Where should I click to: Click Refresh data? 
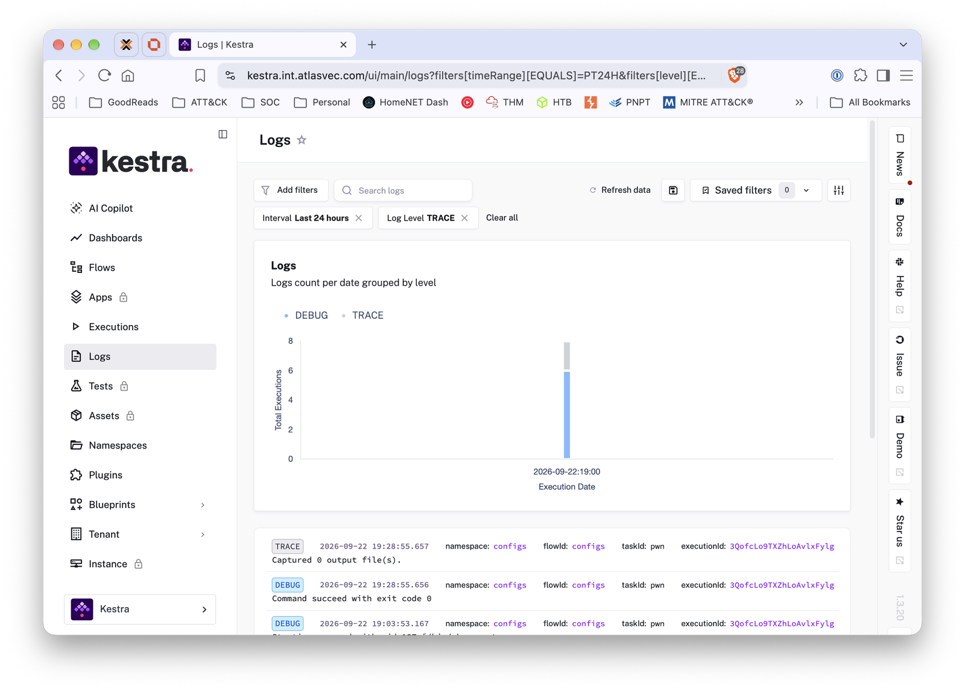coord(620,190)
